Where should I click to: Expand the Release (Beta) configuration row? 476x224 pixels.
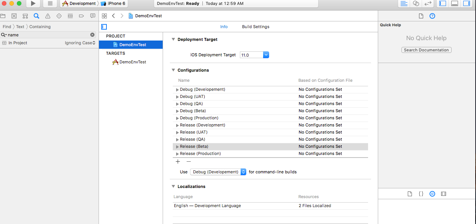[178, 147]
